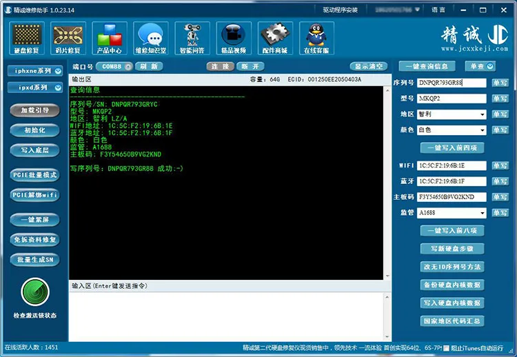Viewport: 517px width, 357px height.
Task: Click the 刷新 refresh button
Action: tap(149, 67)
